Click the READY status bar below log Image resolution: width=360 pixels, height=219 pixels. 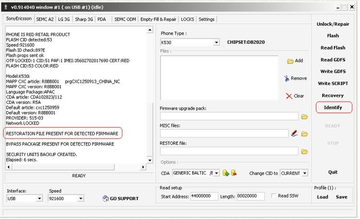coord(79,176)
